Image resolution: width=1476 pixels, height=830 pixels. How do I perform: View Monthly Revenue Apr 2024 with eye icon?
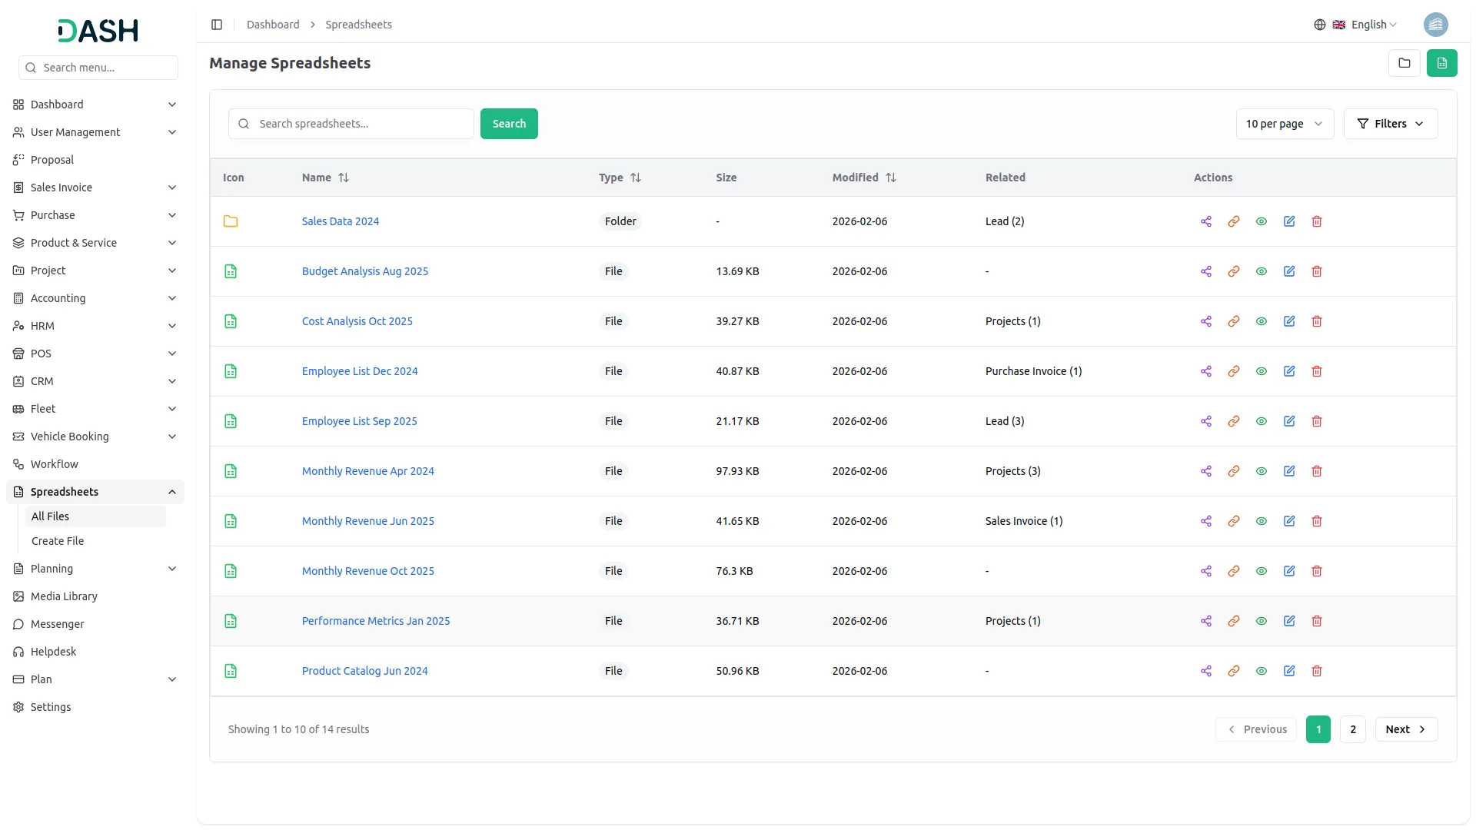point(1261,471)
